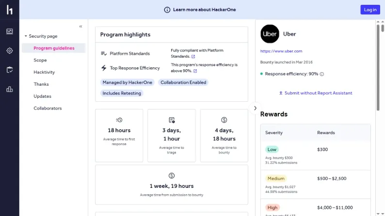The image size is (385, 216).
Task: Click Average time to first response label
Action: (119, 141)
